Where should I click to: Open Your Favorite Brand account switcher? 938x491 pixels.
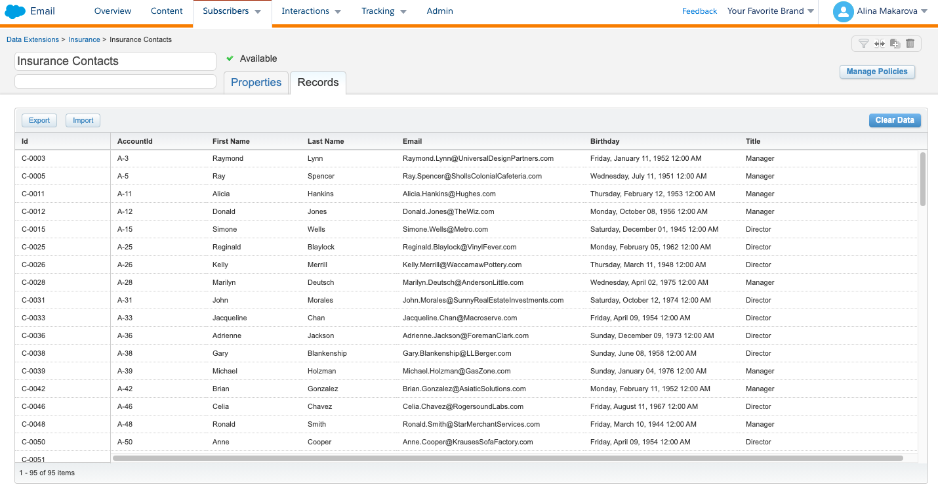point(771,11)
